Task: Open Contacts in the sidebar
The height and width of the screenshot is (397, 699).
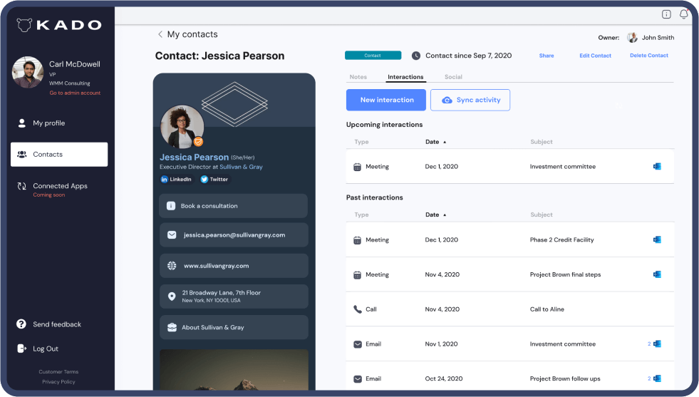Action: (59, 154)
